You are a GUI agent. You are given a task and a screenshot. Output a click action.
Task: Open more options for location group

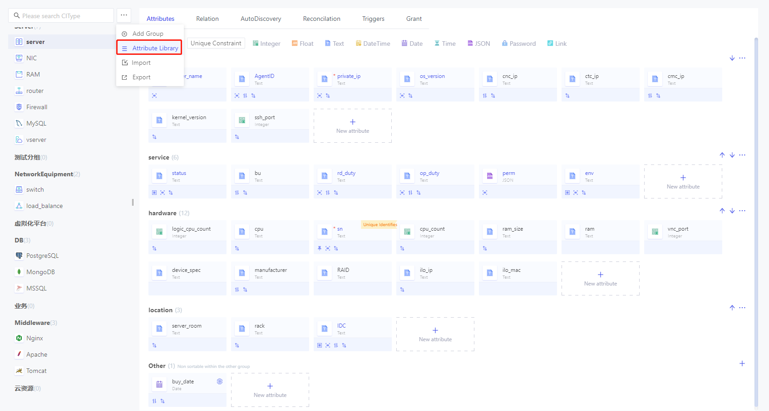[x=742, y=308]
